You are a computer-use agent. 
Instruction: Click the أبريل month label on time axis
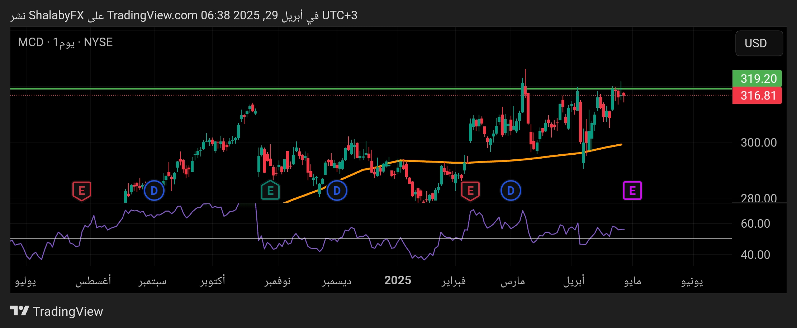click(x=574, y=281)
